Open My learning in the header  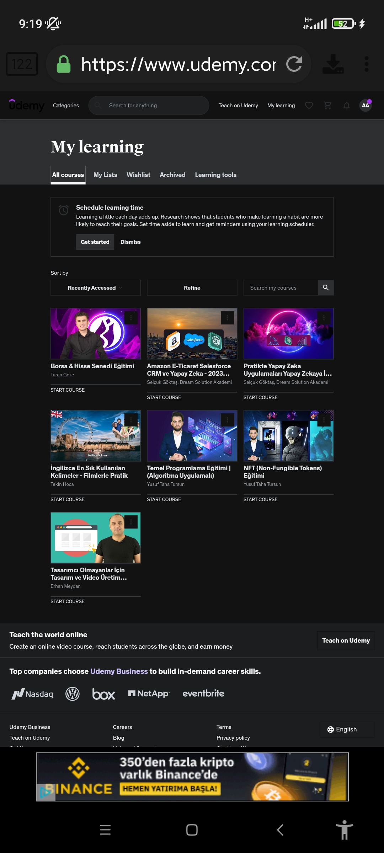tap(281, 106)
